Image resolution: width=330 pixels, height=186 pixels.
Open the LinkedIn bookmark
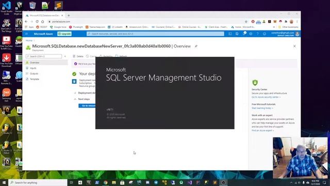tap(115, 27)
